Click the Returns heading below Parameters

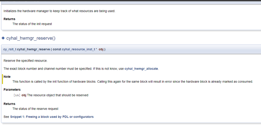coord(9,104)
